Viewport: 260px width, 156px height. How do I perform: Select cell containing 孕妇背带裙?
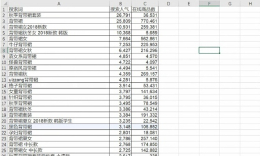[x=59, y=133]
